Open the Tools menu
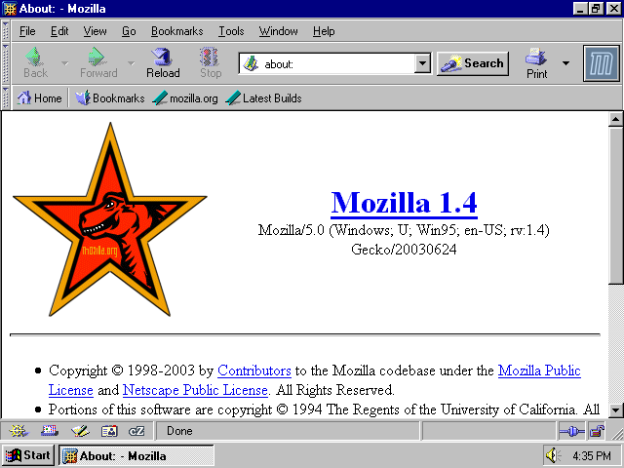The image size is (624, 468). (231, 31)
